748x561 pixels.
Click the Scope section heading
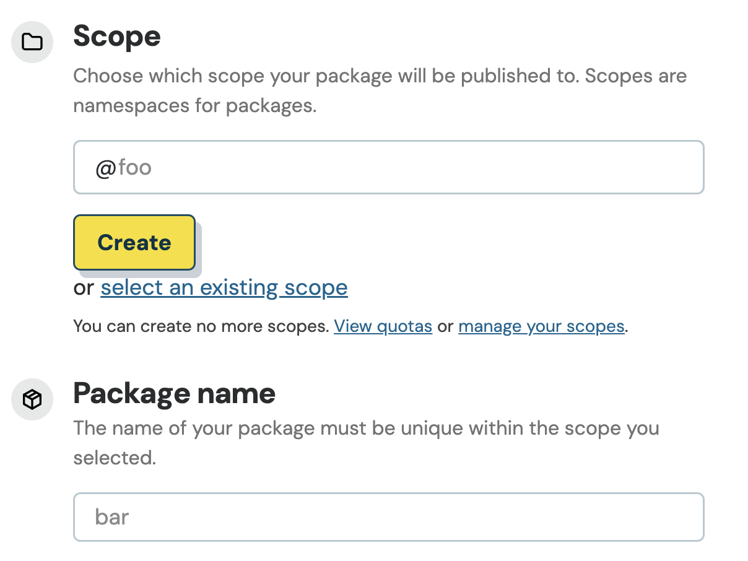point(117,37)
